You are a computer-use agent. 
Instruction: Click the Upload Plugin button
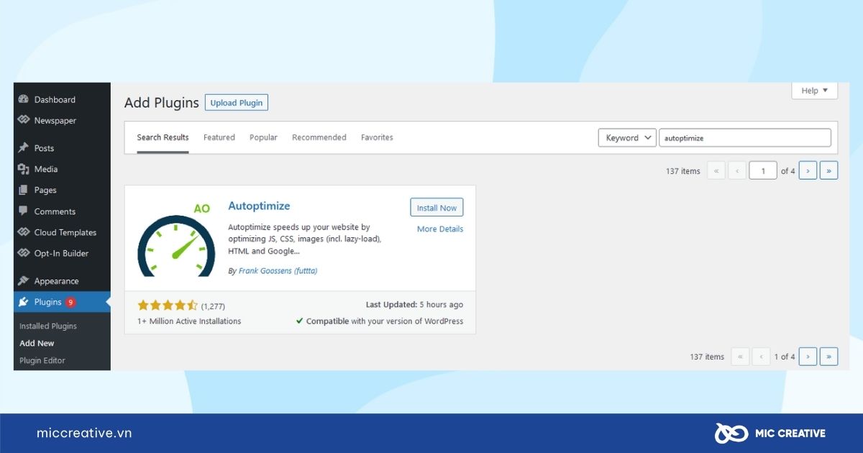click(237, 103)
